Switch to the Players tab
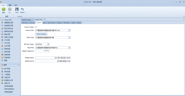 coord(59,23)
